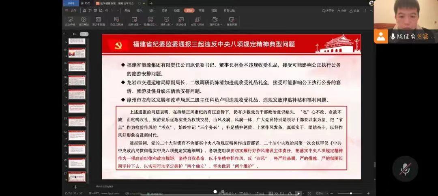
Task: Unmute the microphone in meeting overlay
Action: [x=405, y=169]
